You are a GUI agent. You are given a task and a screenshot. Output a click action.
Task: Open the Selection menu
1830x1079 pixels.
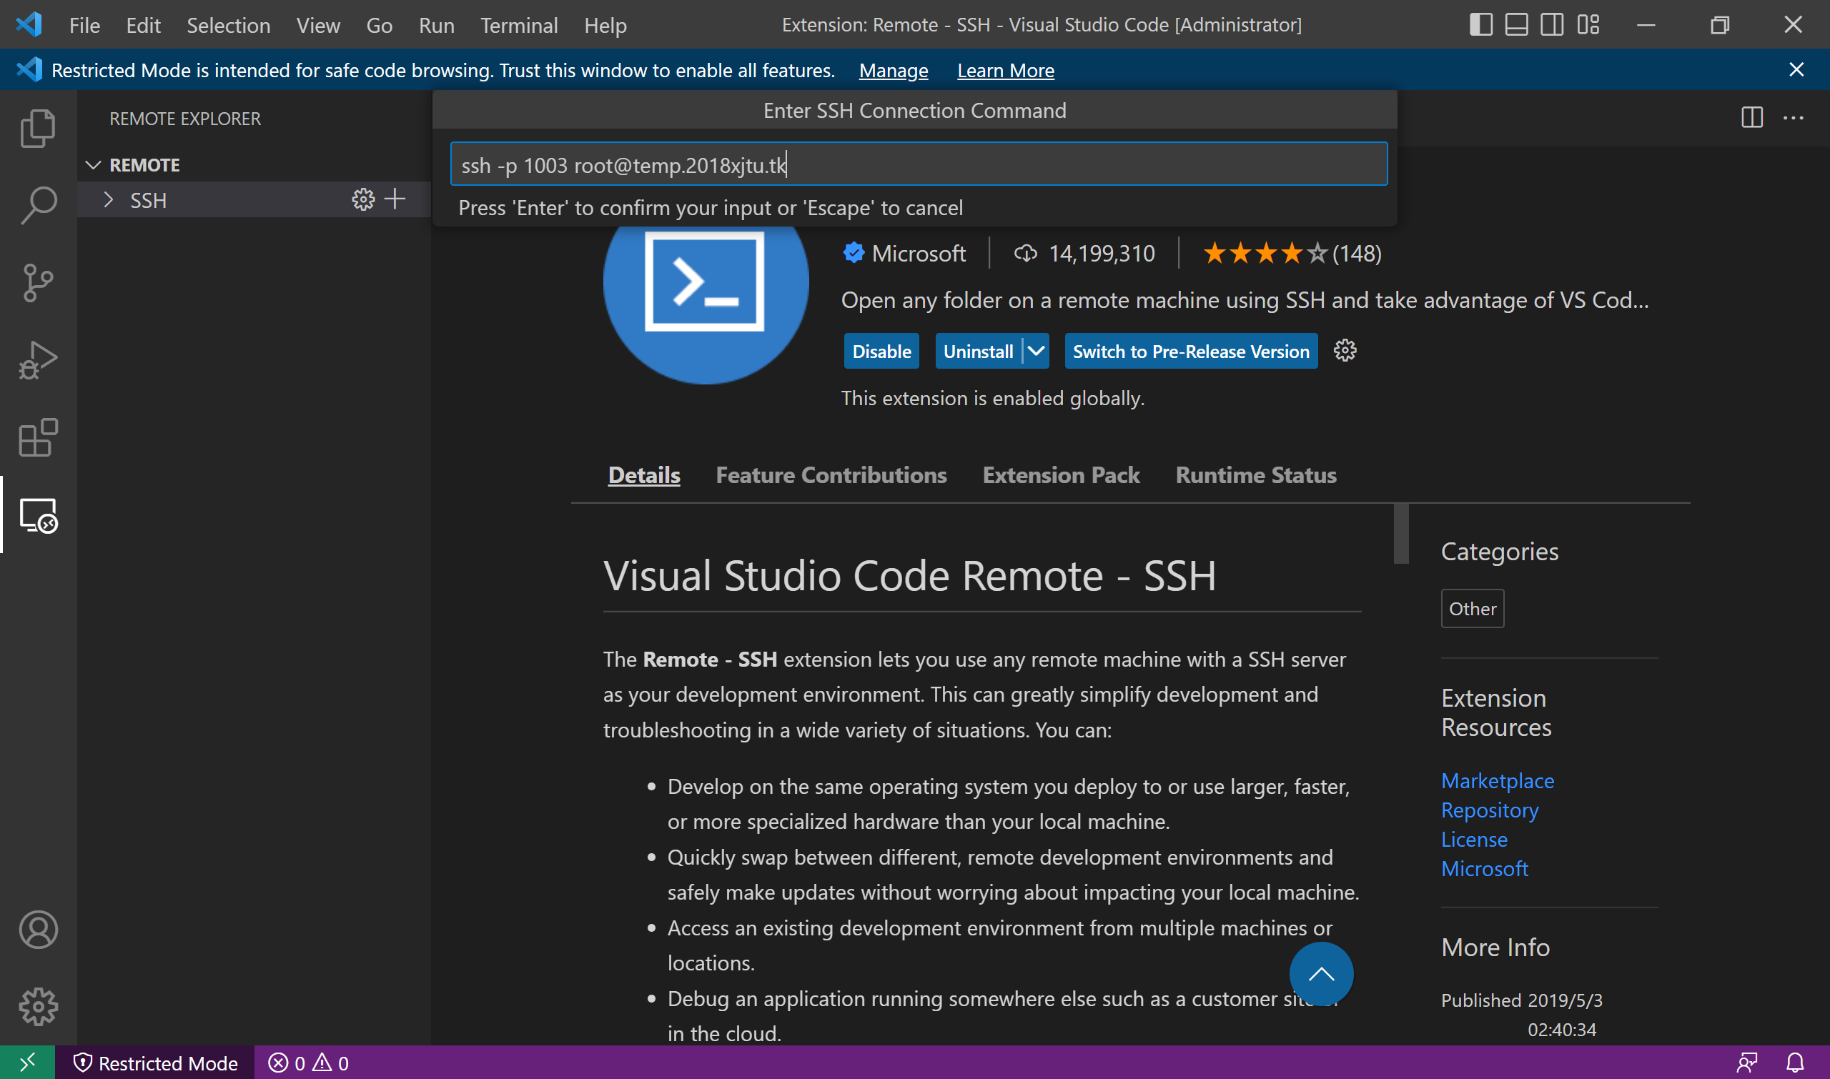pos(228,26)
